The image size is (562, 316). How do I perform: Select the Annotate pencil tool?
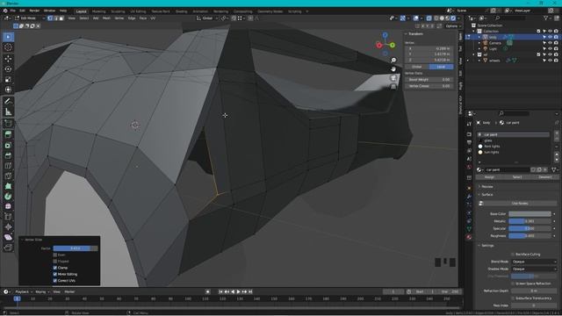[x=8, y=102]
